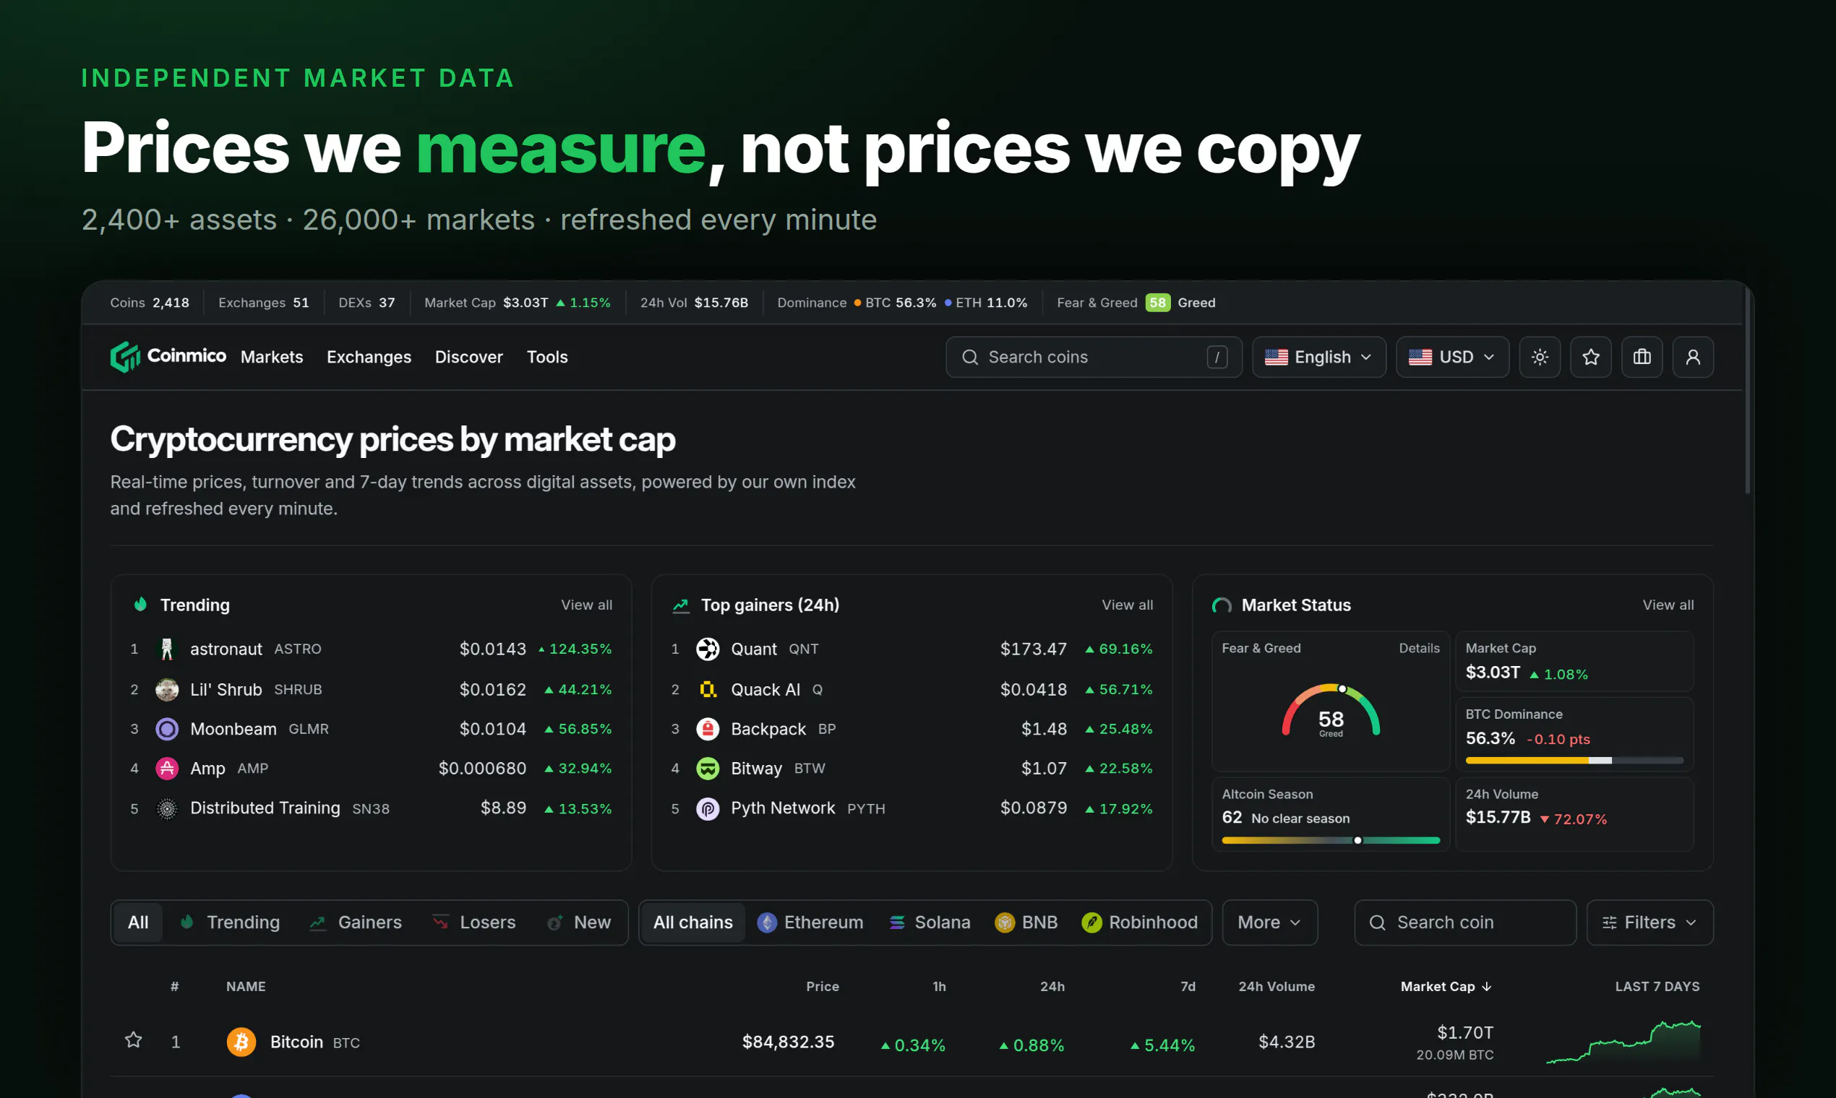Click the slash shortcut key badge in search
Image resolution: width=1836 pixels, height=1098 pixels.
[1217, 358]
